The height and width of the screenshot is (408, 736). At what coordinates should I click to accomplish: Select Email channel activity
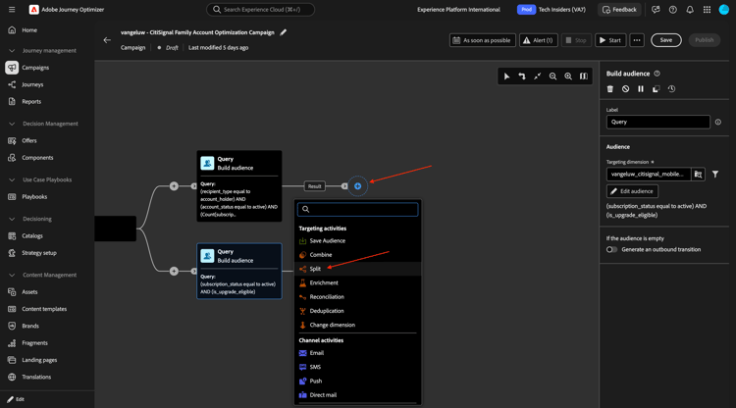(357, 353)
